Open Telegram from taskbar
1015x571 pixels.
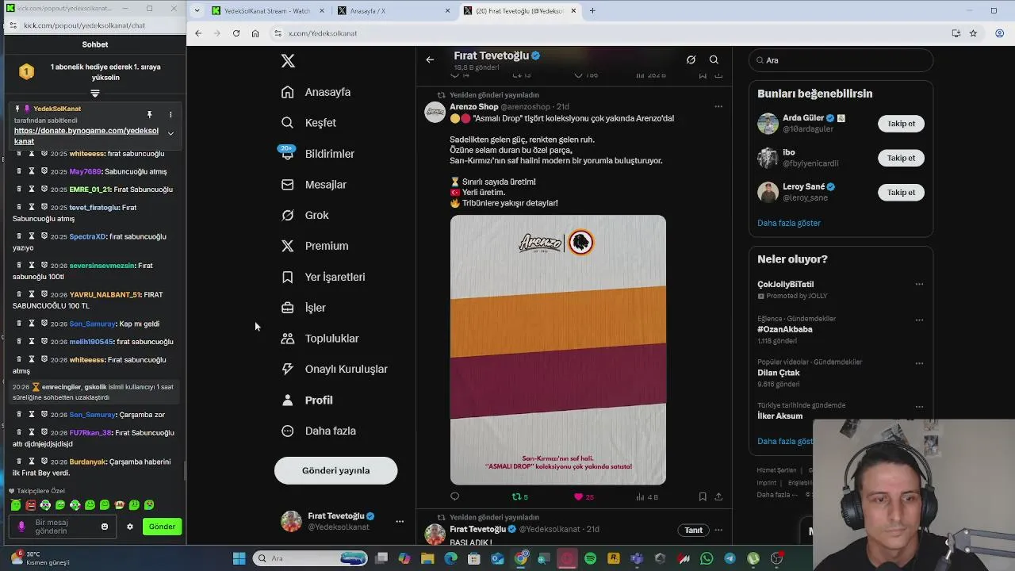pos(730,558)
